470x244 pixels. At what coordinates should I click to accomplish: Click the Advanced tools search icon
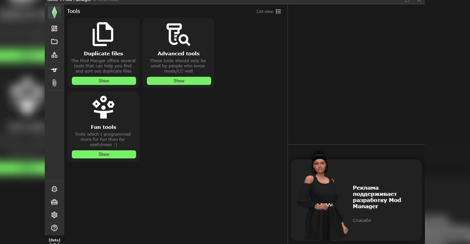[x=178, y=34]
